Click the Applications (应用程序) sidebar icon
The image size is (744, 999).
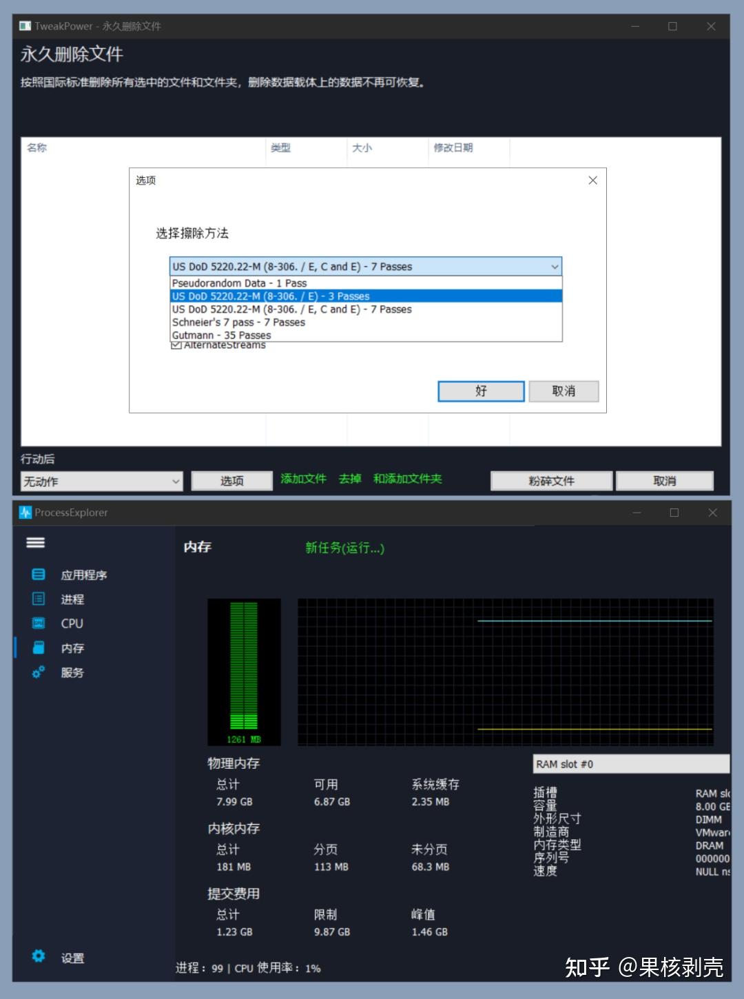(39, 574)
